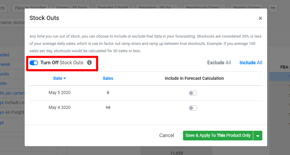Image resolution: width=290 pixels, height=155 pixels.
Task: Click the info icon beside Turn Off Stock Outs
Action: pos(89,62)
